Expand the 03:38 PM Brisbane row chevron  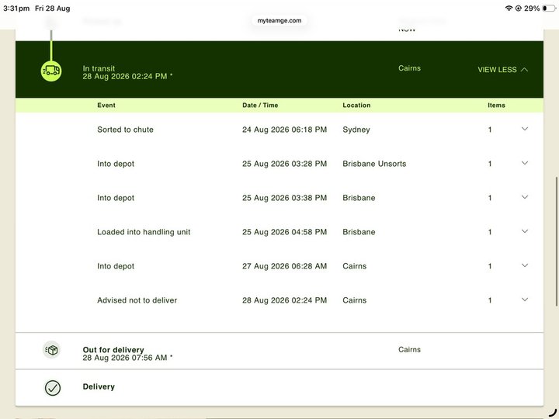(x=525, y=197)
